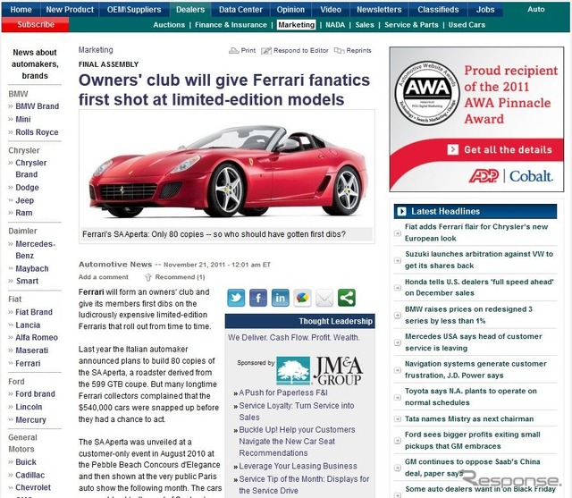Select Service & Parts submenu item
The width and height of the screenshot is (572, 498).
(x=411, y=25)
